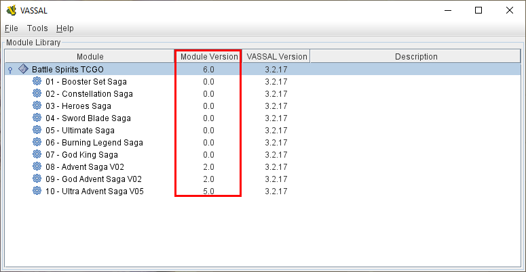
Task: Select the Battle Spirits TCGO module row
Action: coord(263,69)
